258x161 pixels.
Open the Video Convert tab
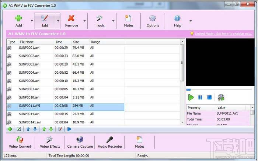click(20, 142)
